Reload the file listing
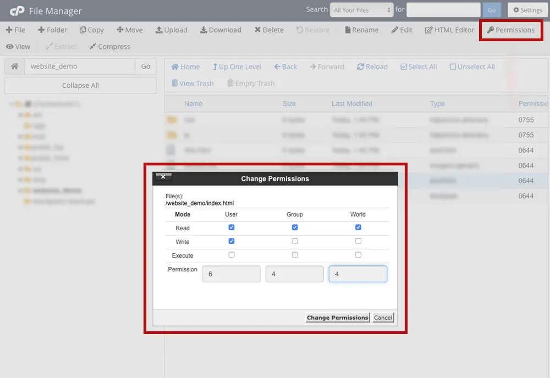Image resolution: width=550 pixels, height=378 pixels. [372, 66]
